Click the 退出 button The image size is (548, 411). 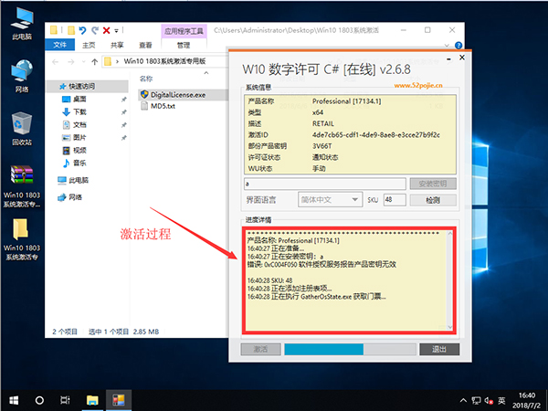click(439, 349)
